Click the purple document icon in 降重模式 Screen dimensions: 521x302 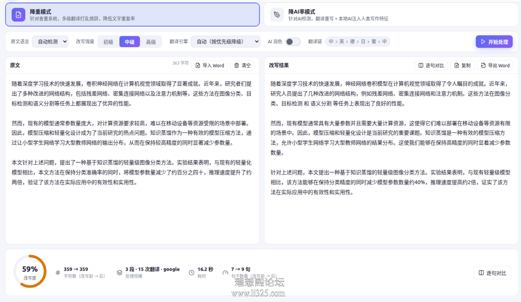[18, 15]
